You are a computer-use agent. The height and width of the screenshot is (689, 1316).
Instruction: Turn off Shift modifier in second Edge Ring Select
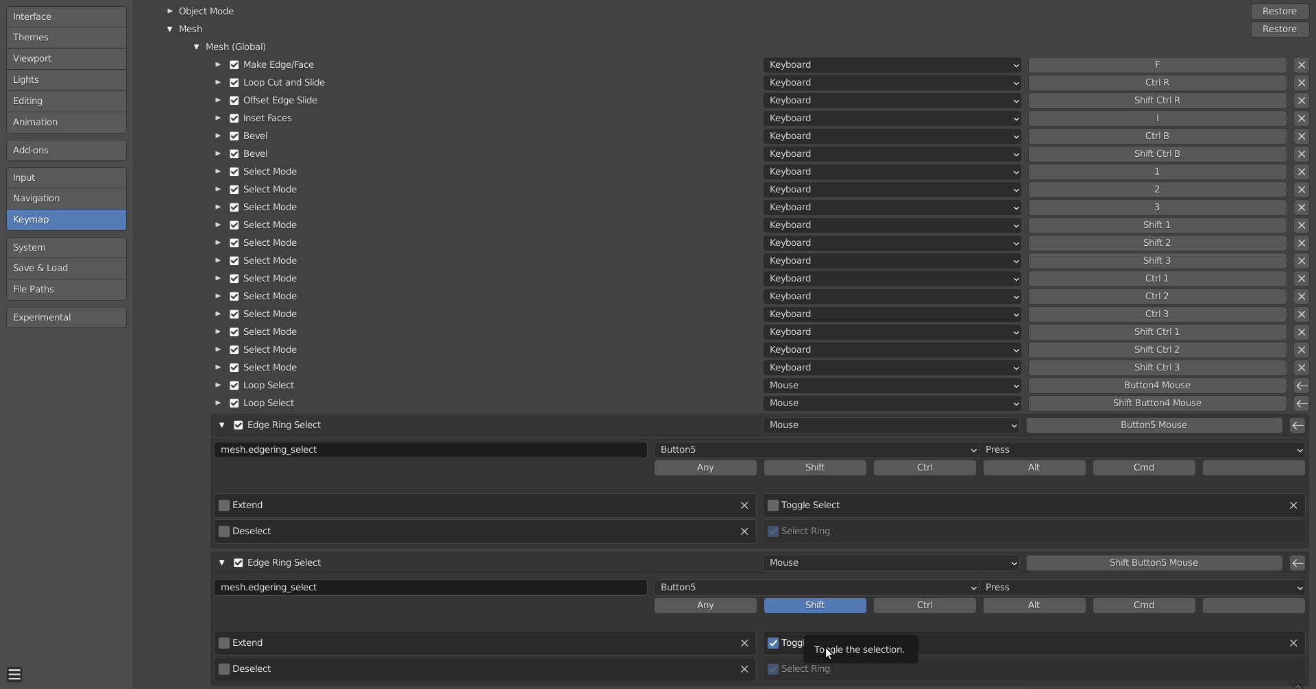tap(815, 605)
